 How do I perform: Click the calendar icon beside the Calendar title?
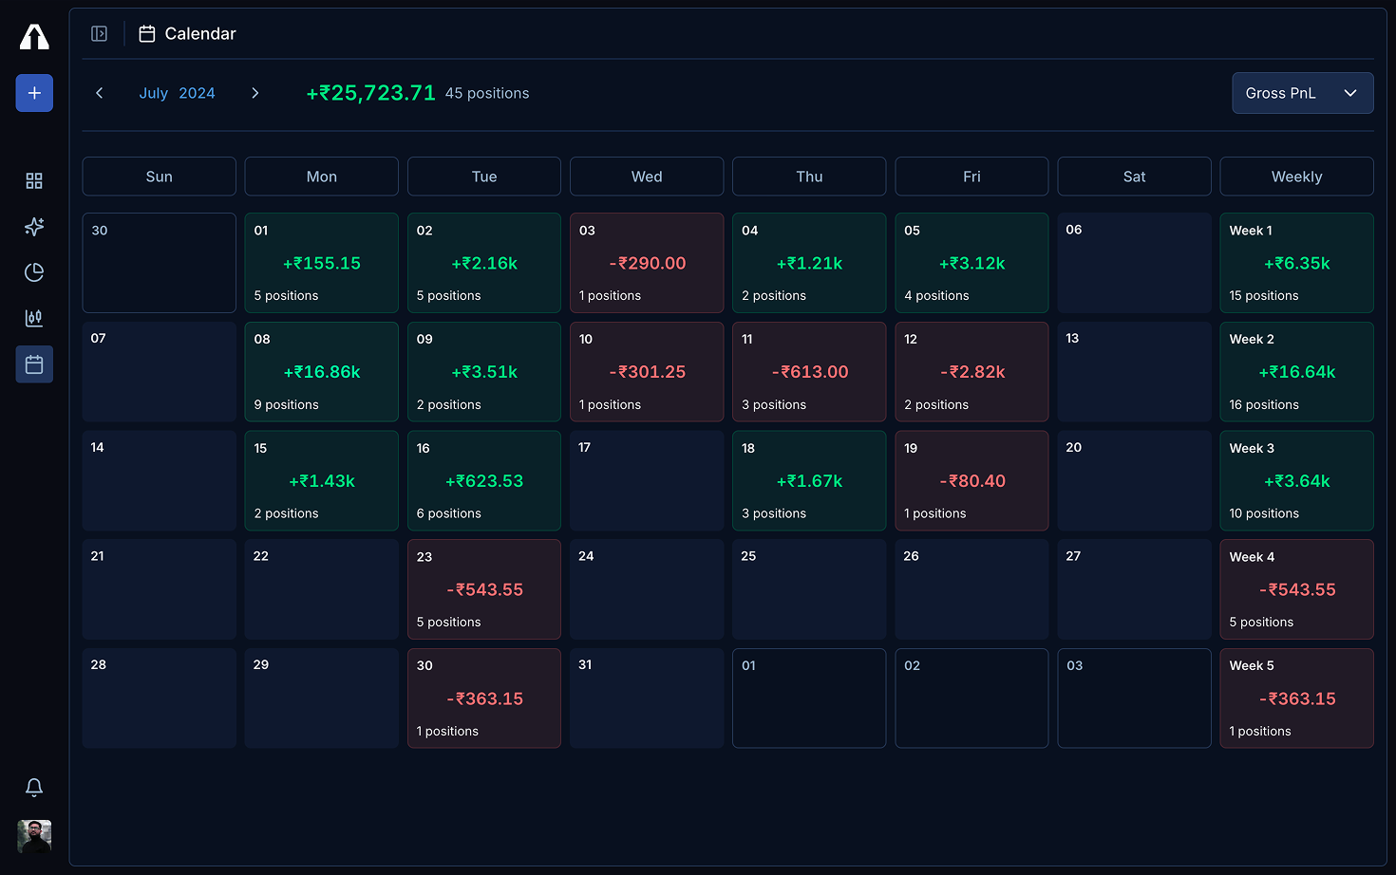pos(146,33)
